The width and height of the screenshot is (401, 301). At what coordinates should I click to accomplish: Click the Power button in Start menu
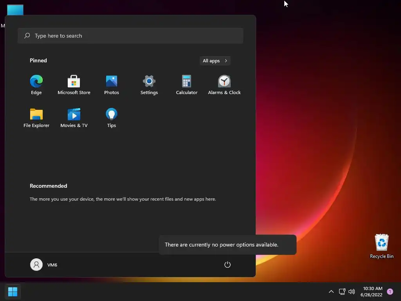coord(228,265)
